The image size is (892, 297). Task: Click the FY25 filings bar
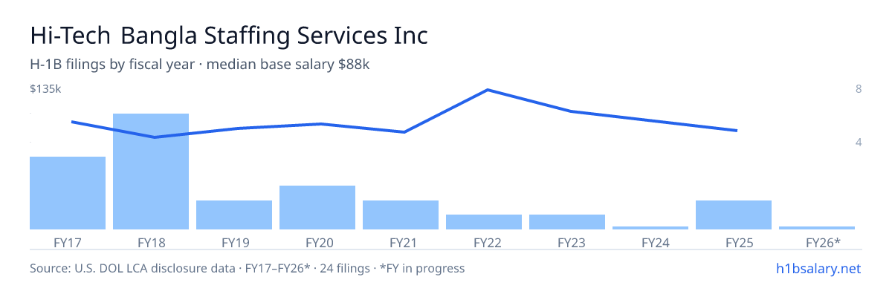(x=734, y=215)
